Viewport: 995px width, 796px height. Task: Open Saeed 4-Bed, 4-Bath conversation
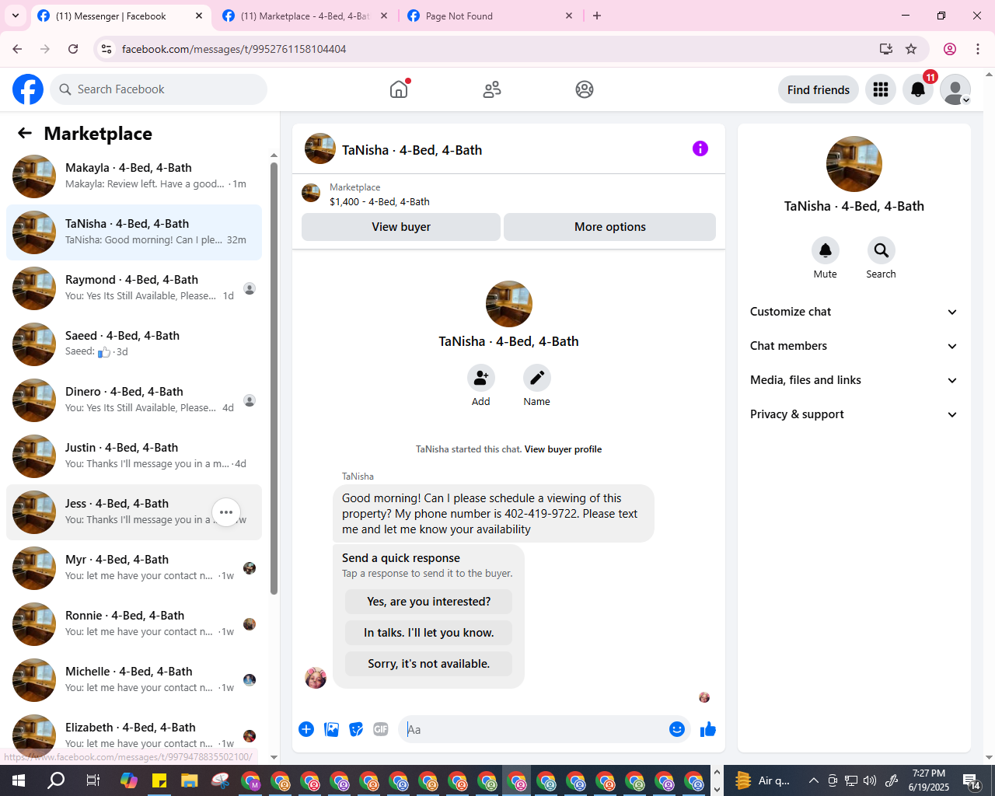click(134, 344)
